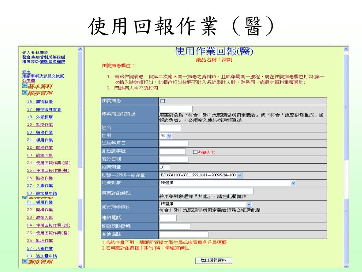362x272 pixels.
Task: Open menu item 18・外部採購
Action: 40,117
